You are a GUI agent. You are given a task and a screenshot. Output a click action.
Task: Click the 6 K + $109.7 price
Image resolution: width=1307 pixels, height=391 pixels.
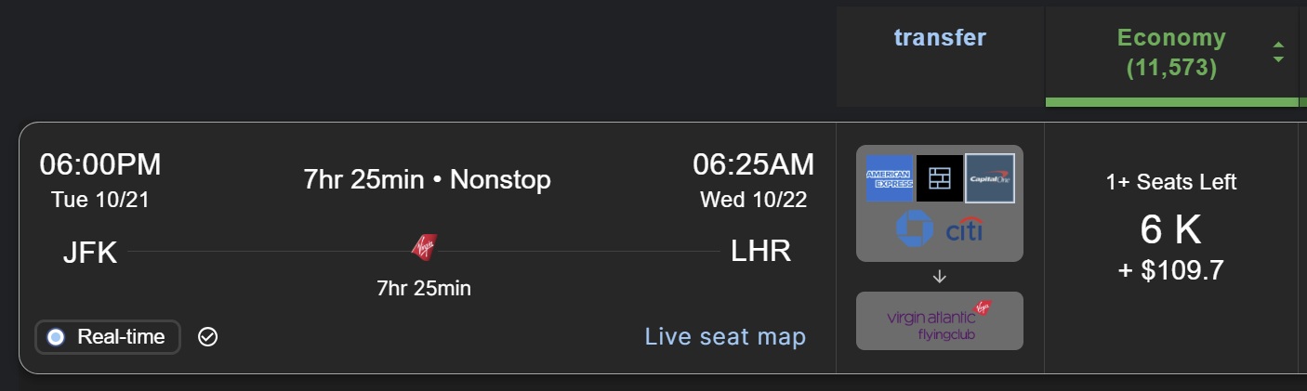point(1171,247)
